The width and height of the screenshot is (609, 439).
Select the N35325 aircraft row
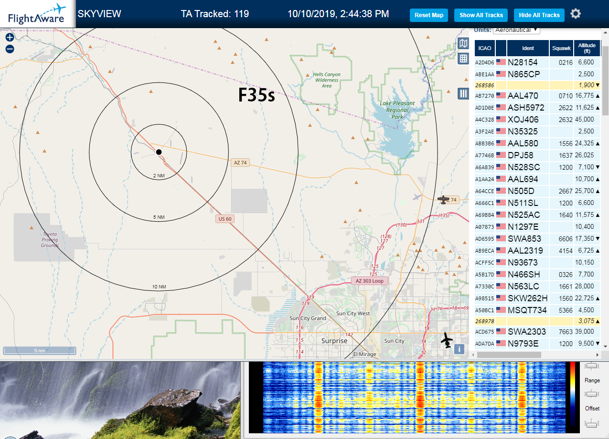pyautogui.click(x=537, y=131)
